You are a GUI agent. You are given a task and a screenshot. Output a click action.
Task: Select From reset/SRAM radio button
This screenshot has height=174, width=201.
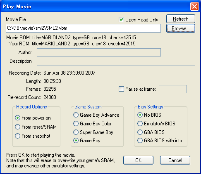[18, 127]
